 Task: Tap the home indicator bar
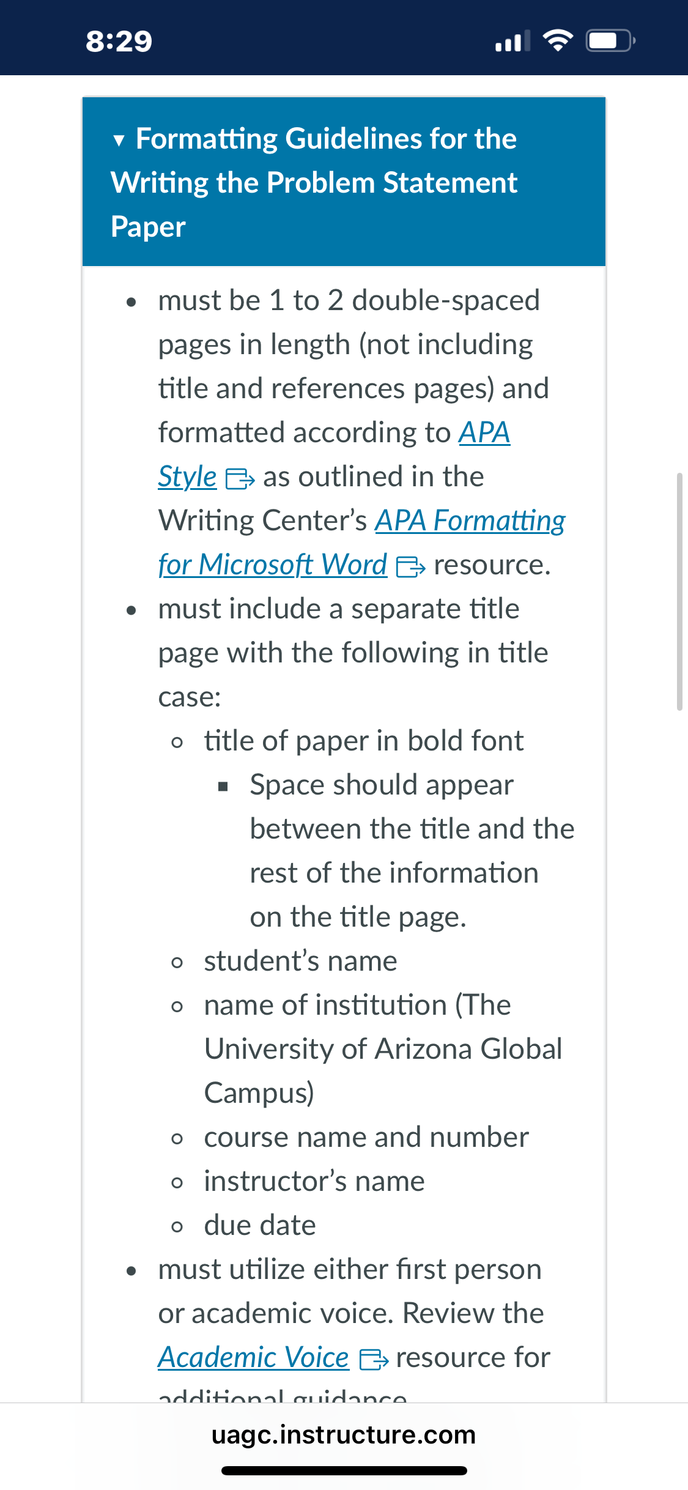(x=344, y=1470)
